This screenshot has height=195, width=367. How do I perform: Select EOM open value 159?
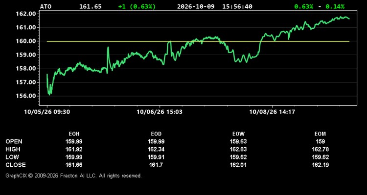[x=320, y=141]
